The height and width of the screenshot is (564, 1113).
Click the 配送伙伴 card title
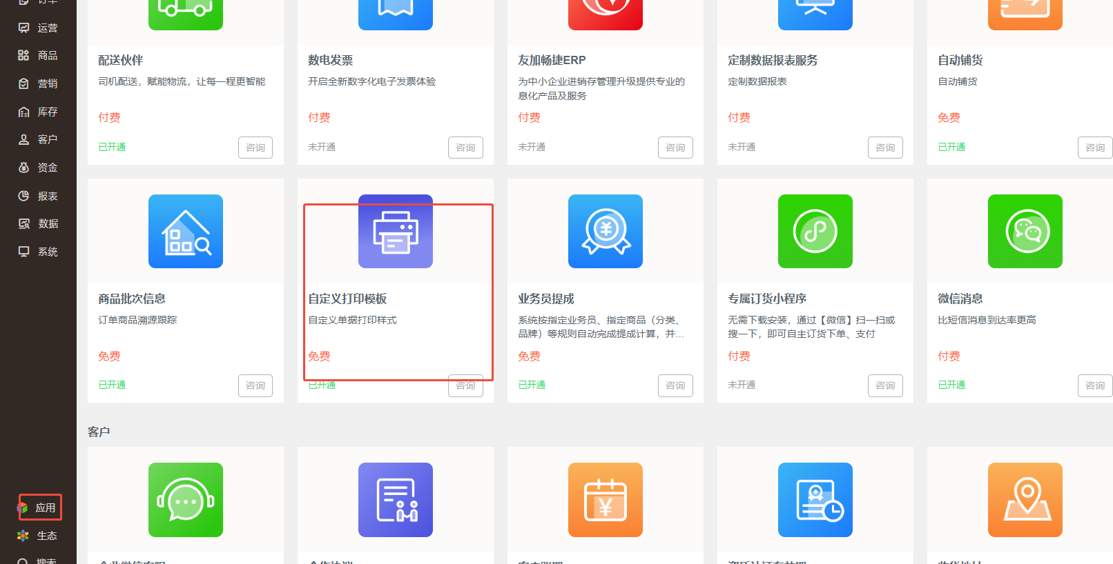pos(121,61)
